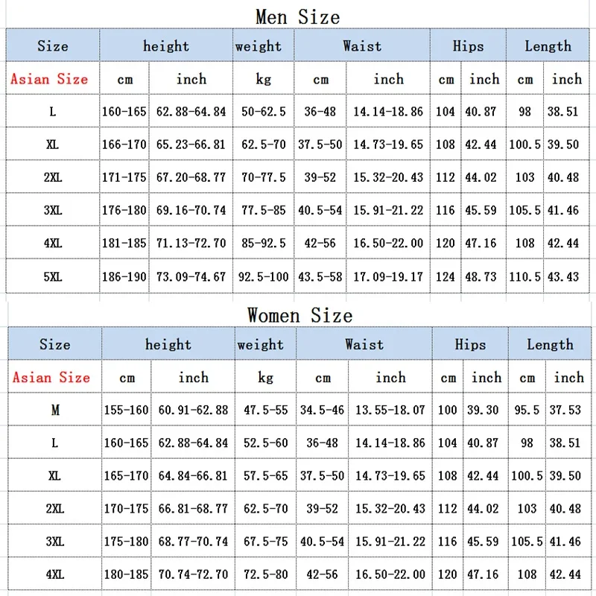Select waist inch cell 17.09-19.17

pyautogui.click(x=387, y=276)
